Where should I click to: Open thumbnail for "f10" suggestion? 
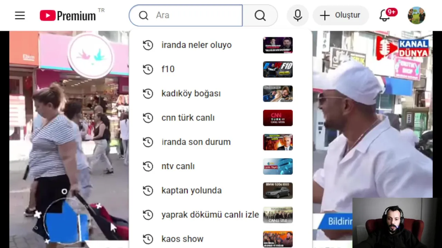(x=278, y=69)
